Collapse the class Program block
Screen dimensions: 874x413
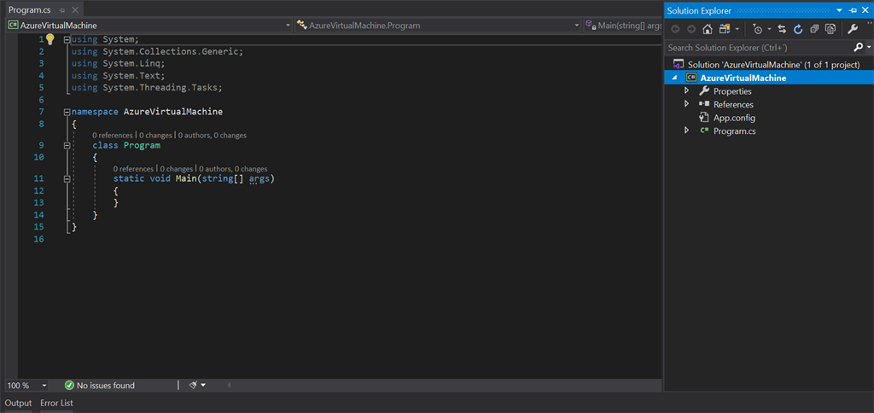click(x=67, y=146)
